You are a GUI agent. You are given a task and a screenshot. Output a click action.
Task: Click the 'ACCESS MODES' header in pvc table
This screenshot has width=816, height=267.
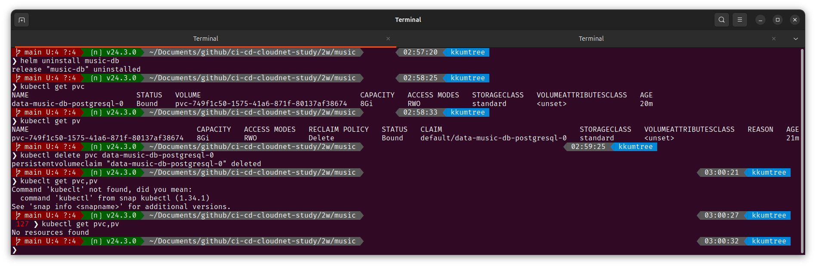pos(433,95)
